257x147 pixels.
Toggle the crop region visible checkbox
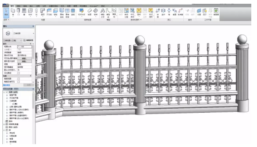point(18,82)
